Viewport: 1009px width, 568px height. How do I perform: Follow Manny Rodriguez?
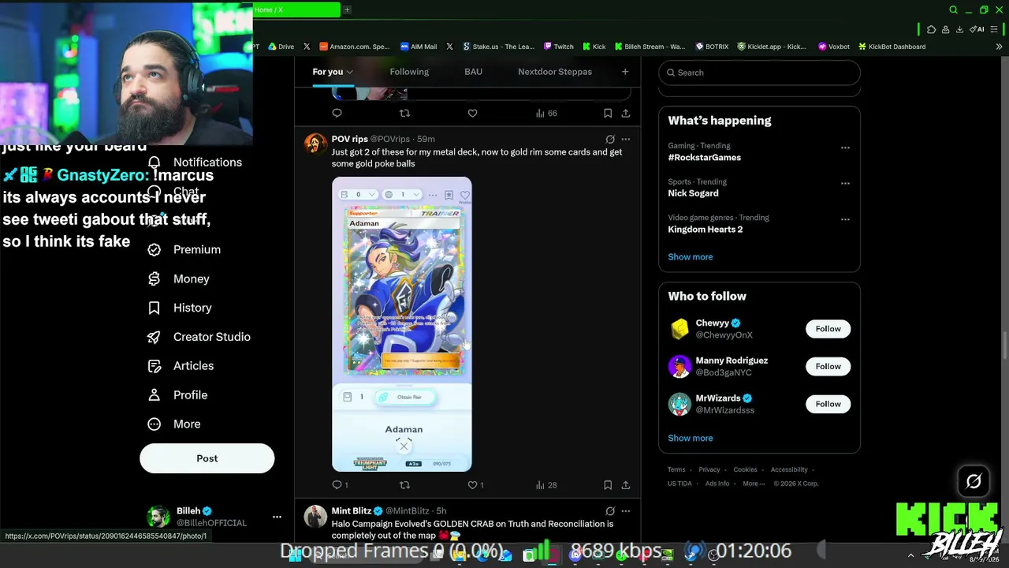(828, 366)
